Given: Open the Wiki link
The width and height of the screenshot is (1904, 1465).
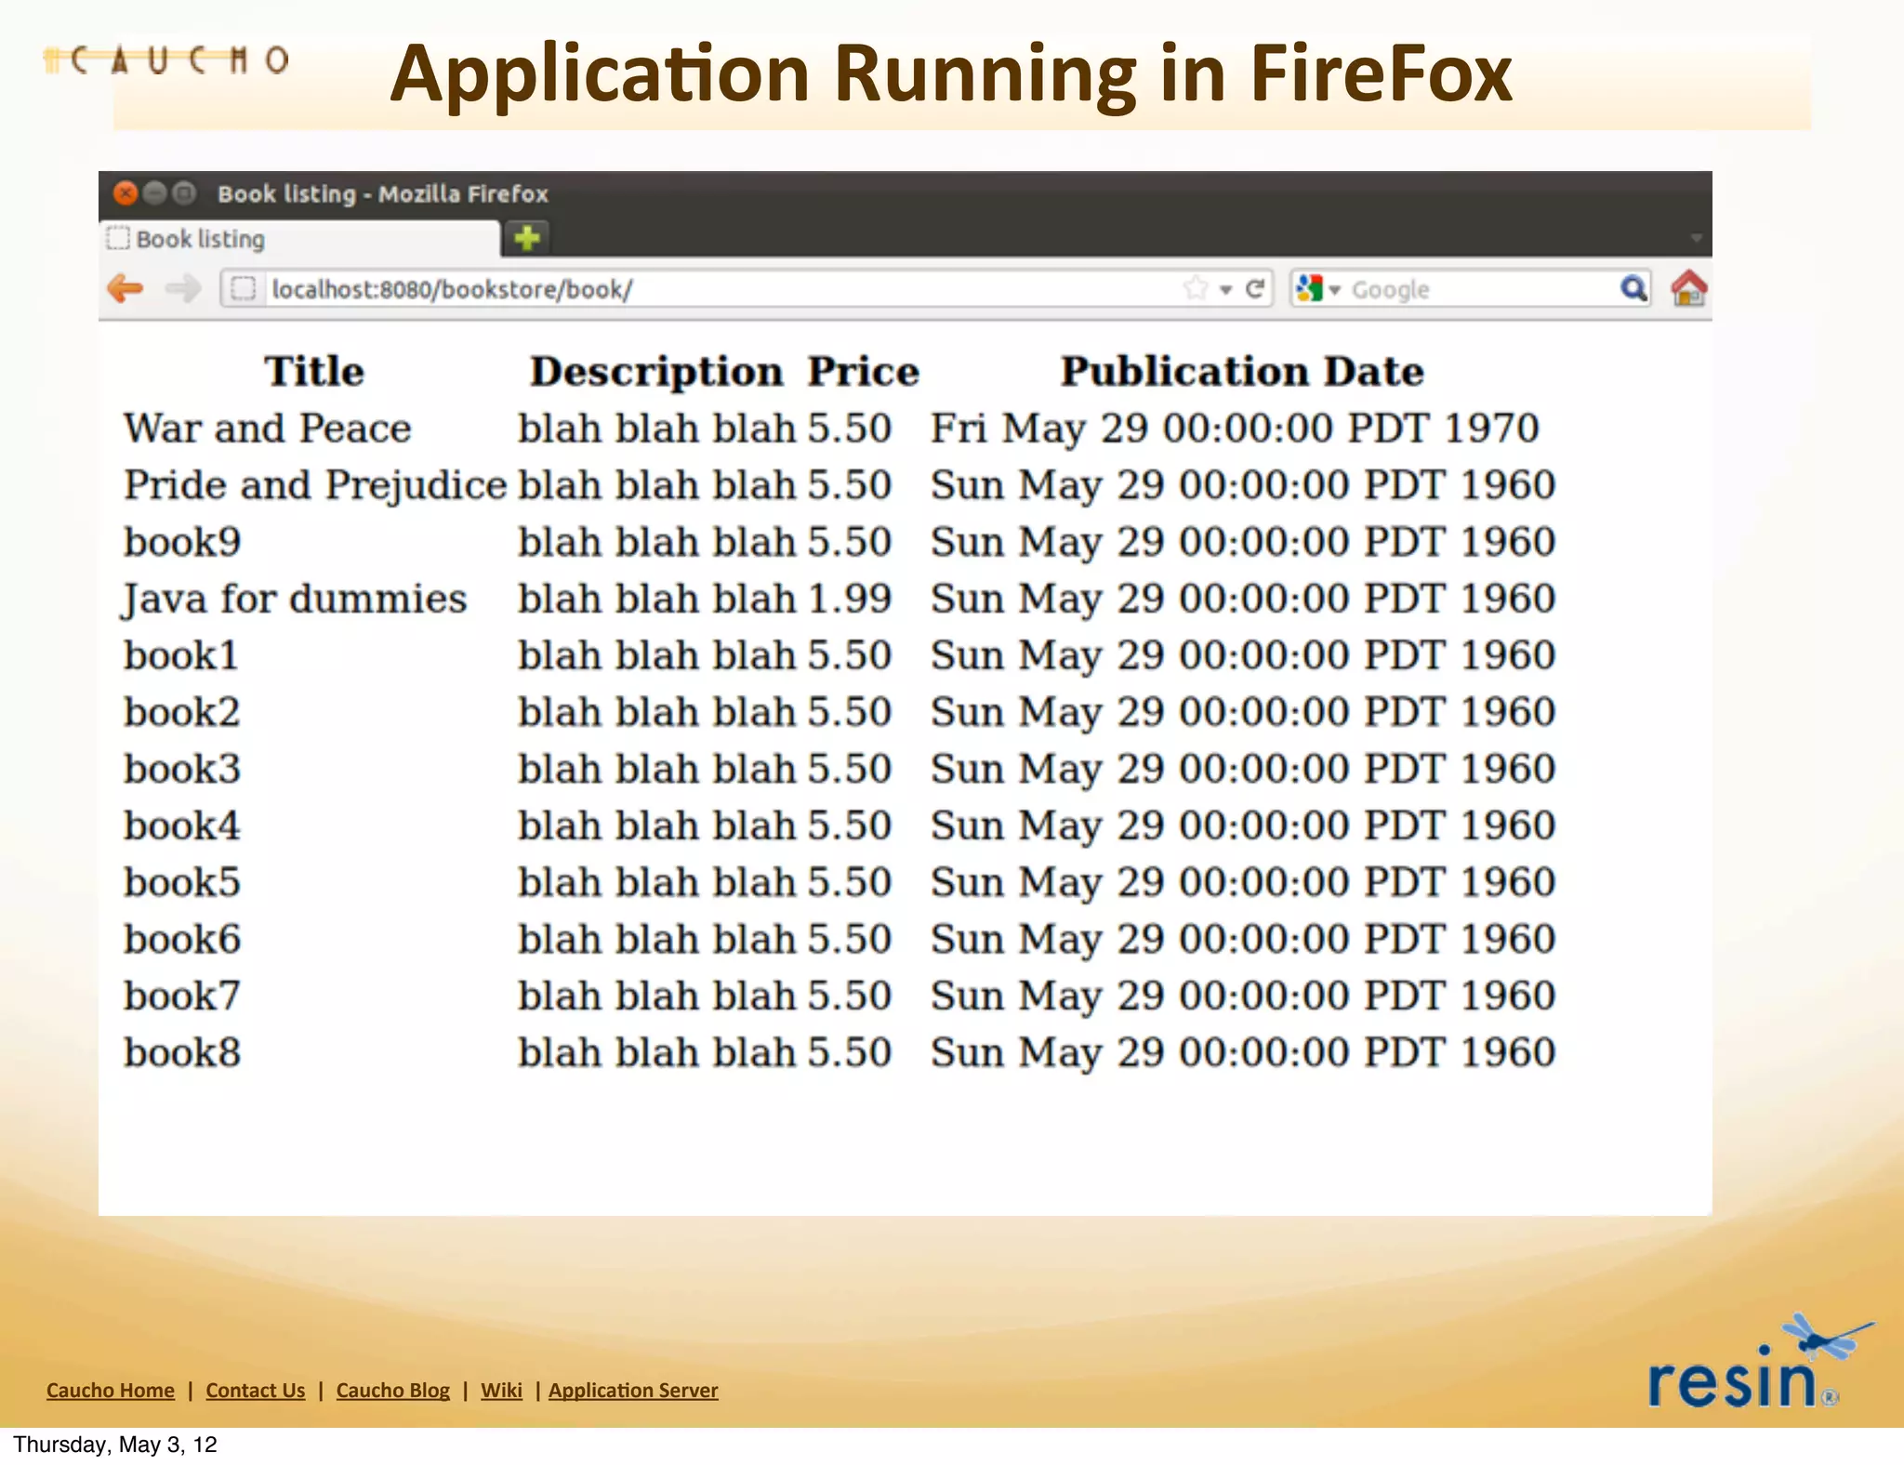Looking at the screenshot, I should [x=501, y=1391].
